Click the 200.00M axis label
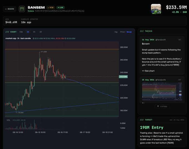Screen dimensions: 189x149 [124, 98]
